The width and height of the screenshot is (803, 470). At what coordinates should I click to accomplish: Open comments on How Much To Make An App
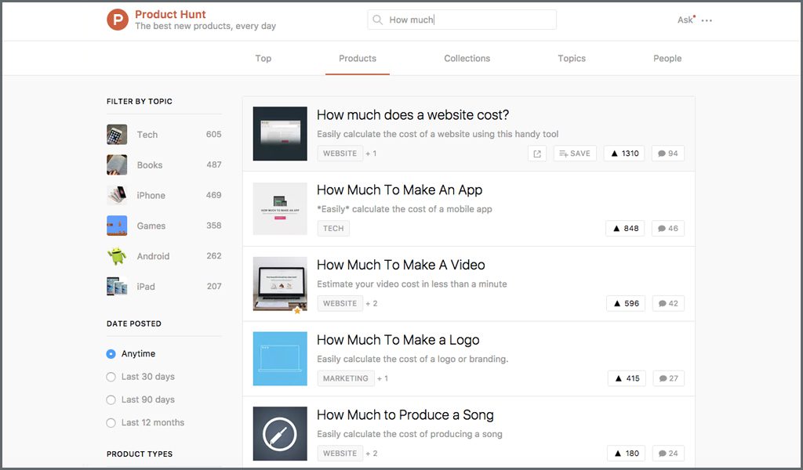click(x=667, y=229)
